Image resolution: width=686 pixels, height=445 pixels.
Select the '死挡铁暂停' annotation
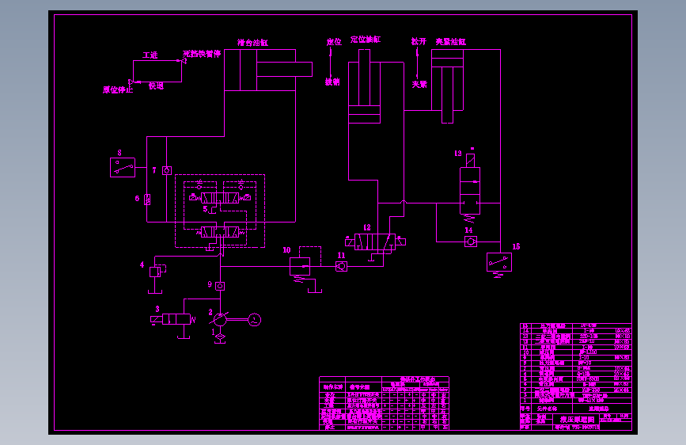pyautogui.click(x=202, y=54)
